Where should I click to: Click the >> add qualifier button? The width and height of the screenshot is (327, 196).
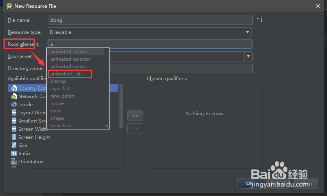[x=135, y=115]
